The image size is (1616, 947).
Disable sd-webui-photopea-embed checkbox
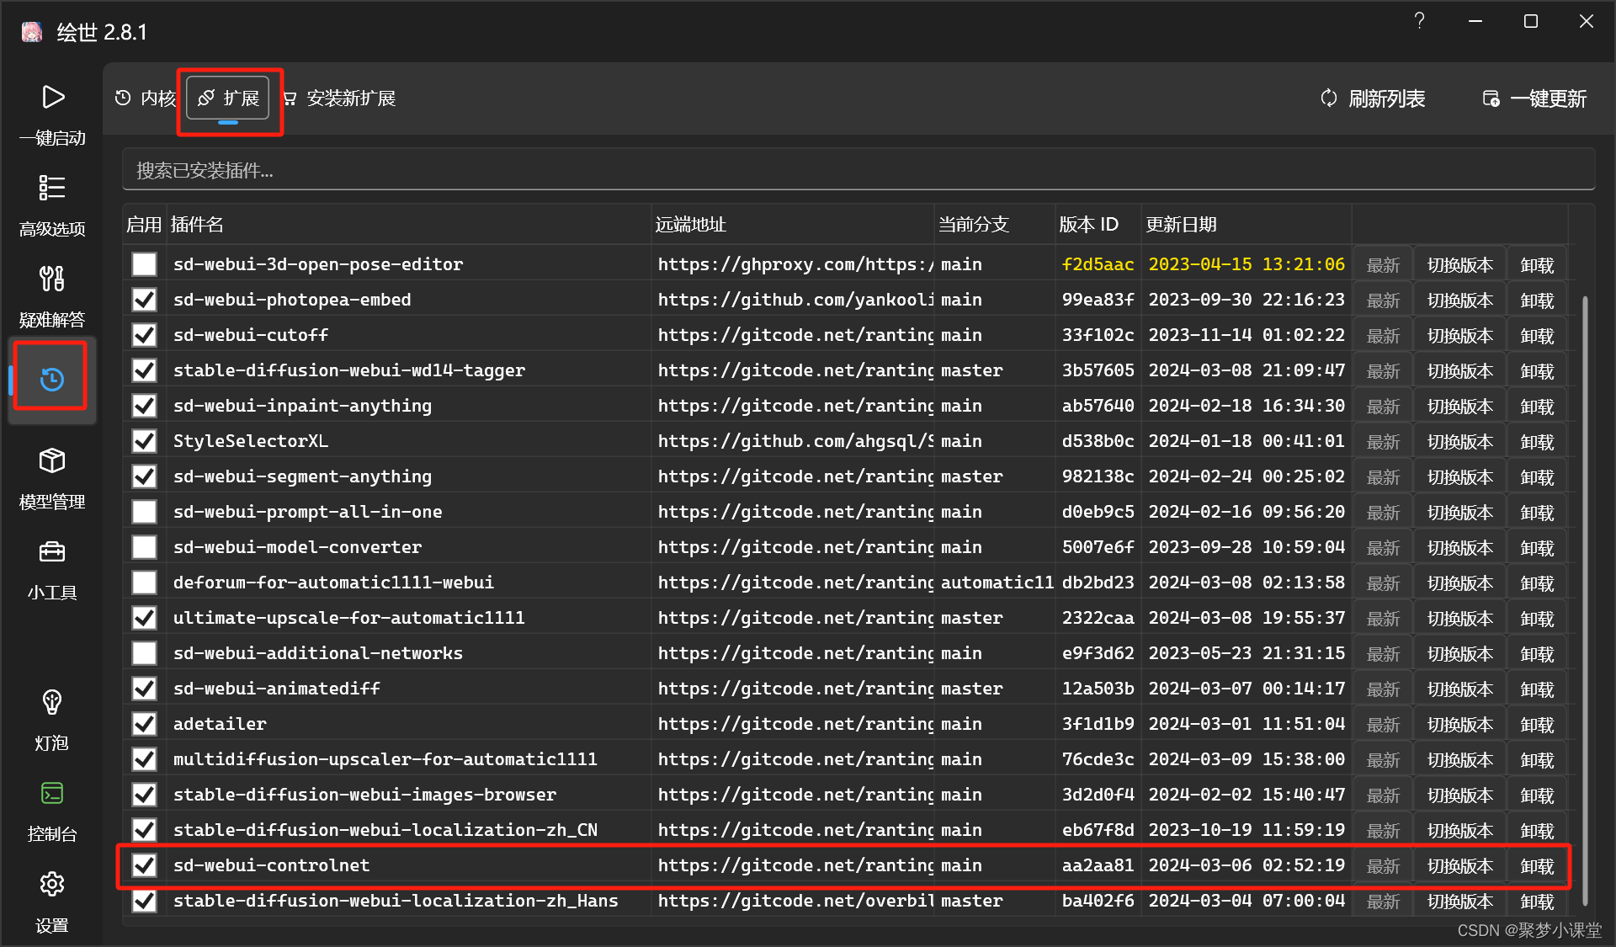point(144,300)
